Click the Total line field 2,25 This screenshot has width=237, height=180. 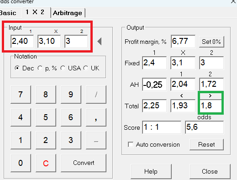coord(154,106)
